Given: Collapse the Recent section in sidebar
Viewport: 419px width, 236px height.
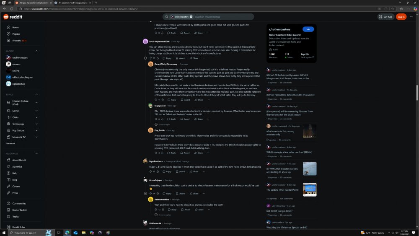Looking at the screenshot, I should [x=36, y=51].
